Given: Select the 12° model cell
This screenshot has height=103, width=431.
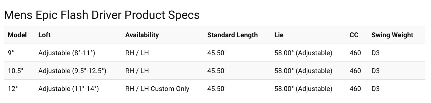Looking at the screenshot, I should click(x=13, y=89).
